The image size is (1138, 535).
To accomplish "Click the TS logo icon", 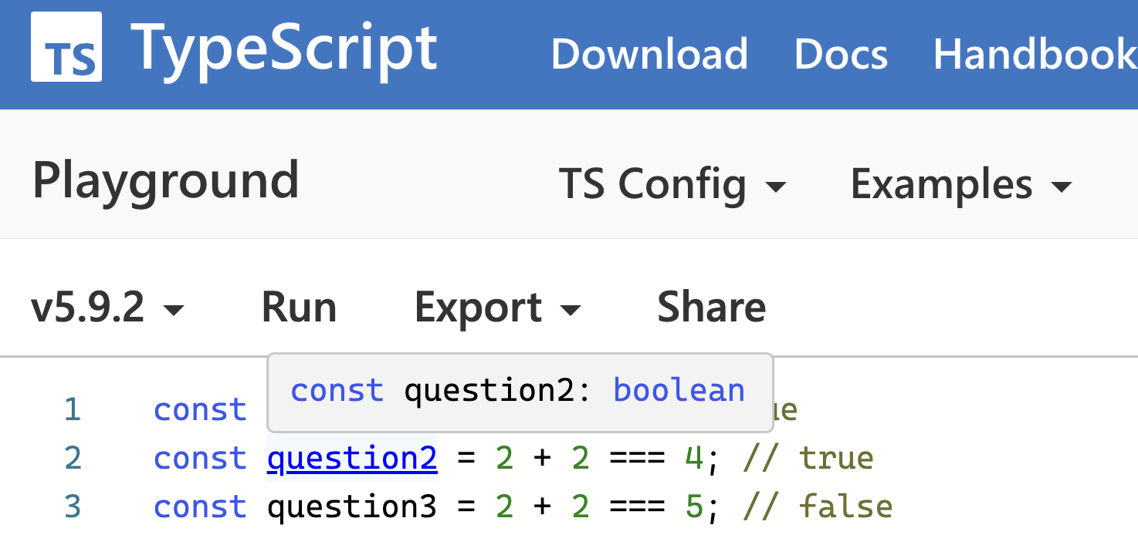I will [66, 48].
